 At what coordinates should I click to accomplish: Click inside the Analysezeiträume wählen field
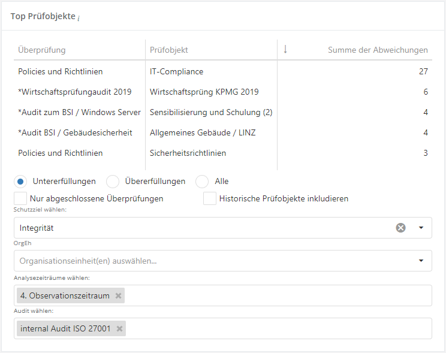click(x=276, y=295)
